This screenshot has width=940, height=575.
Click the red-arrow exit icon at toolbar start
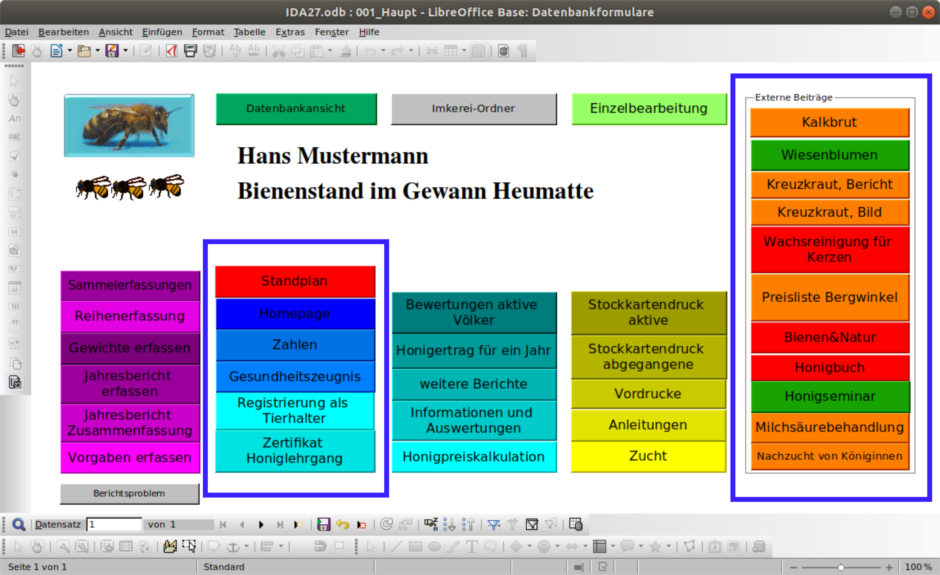click(x=18, y=51)
